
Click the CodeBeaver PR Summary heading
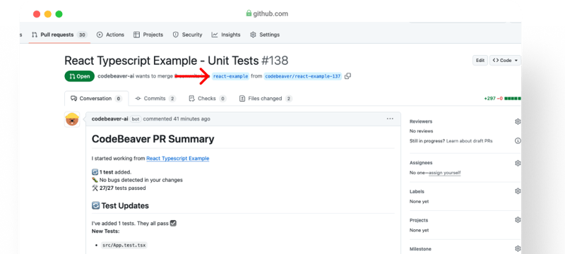[x=153, y=139]
